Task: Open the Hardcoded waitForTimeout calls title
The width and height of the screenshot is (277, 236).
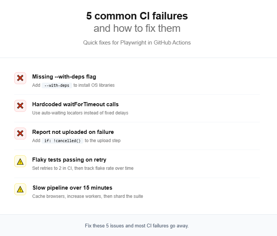Action: pyautogui.click(x=76, y=104)
